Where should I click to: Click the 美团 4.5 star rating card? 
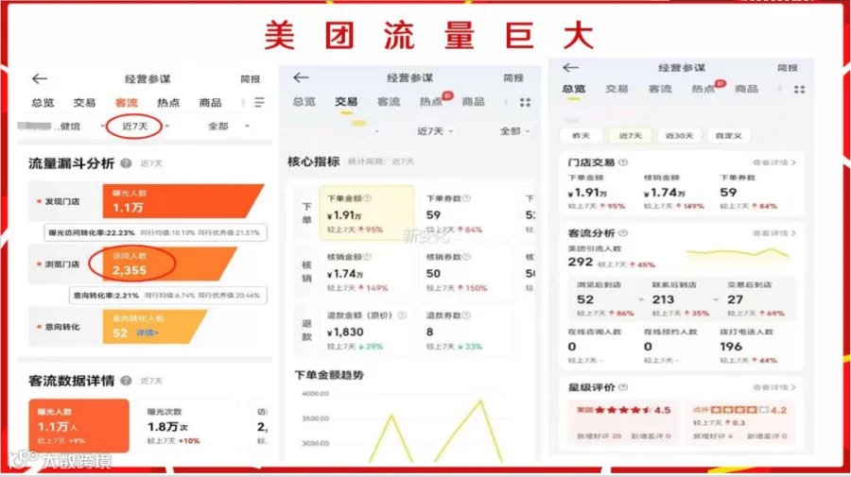[x=623, y=422]
